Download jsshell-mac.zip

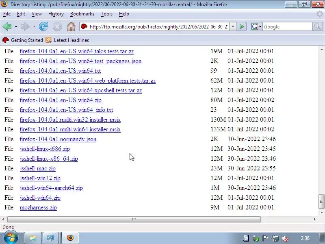[x=38, y=168]
